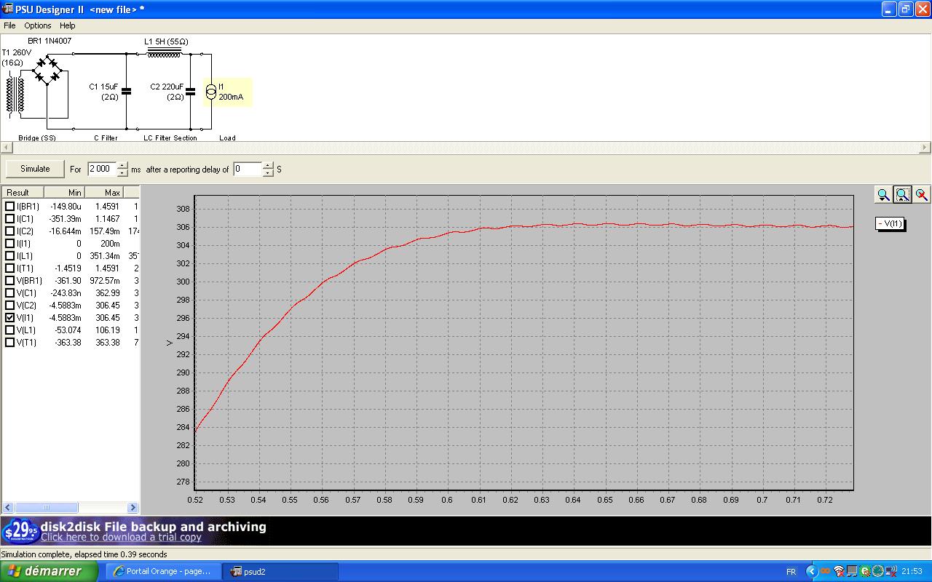Select the L1 5H inductor symbol
The width and height of the screenshot is (932, 582).
pos(165,52)
